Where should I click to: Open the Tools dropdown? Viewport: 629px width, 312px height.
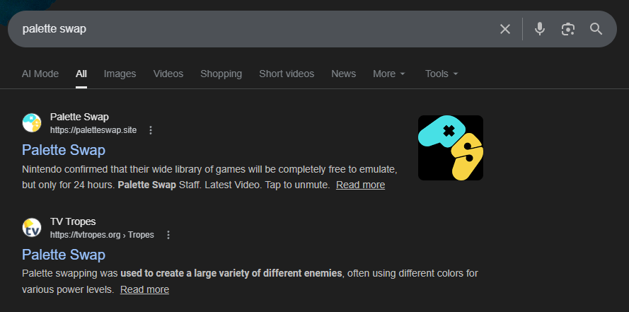point(442,74)
